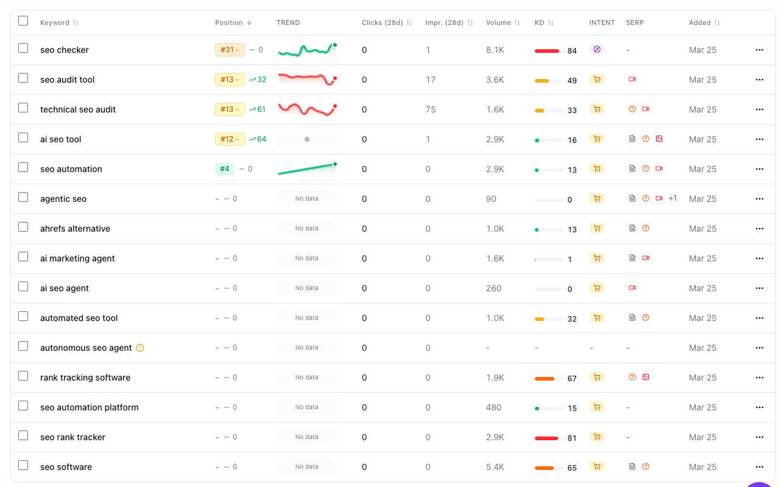The height and width of the screenshot is (487, 781).
Task: Click the purple intent icon for "seo checker"
Action: [x=597, y=50]
